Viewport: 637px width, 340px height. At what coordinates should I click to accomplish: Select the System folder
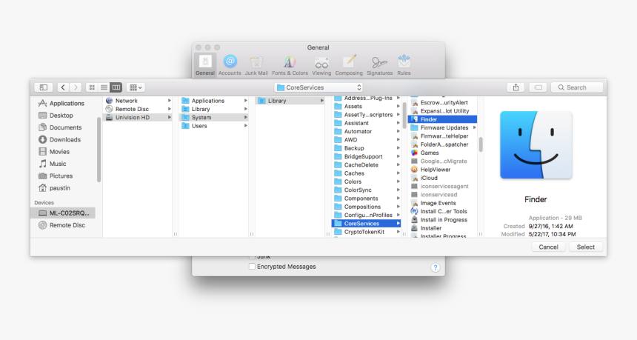tap(213, 117)
